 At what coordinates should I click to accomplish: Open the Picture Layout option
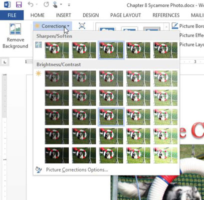tap(192, 44)
